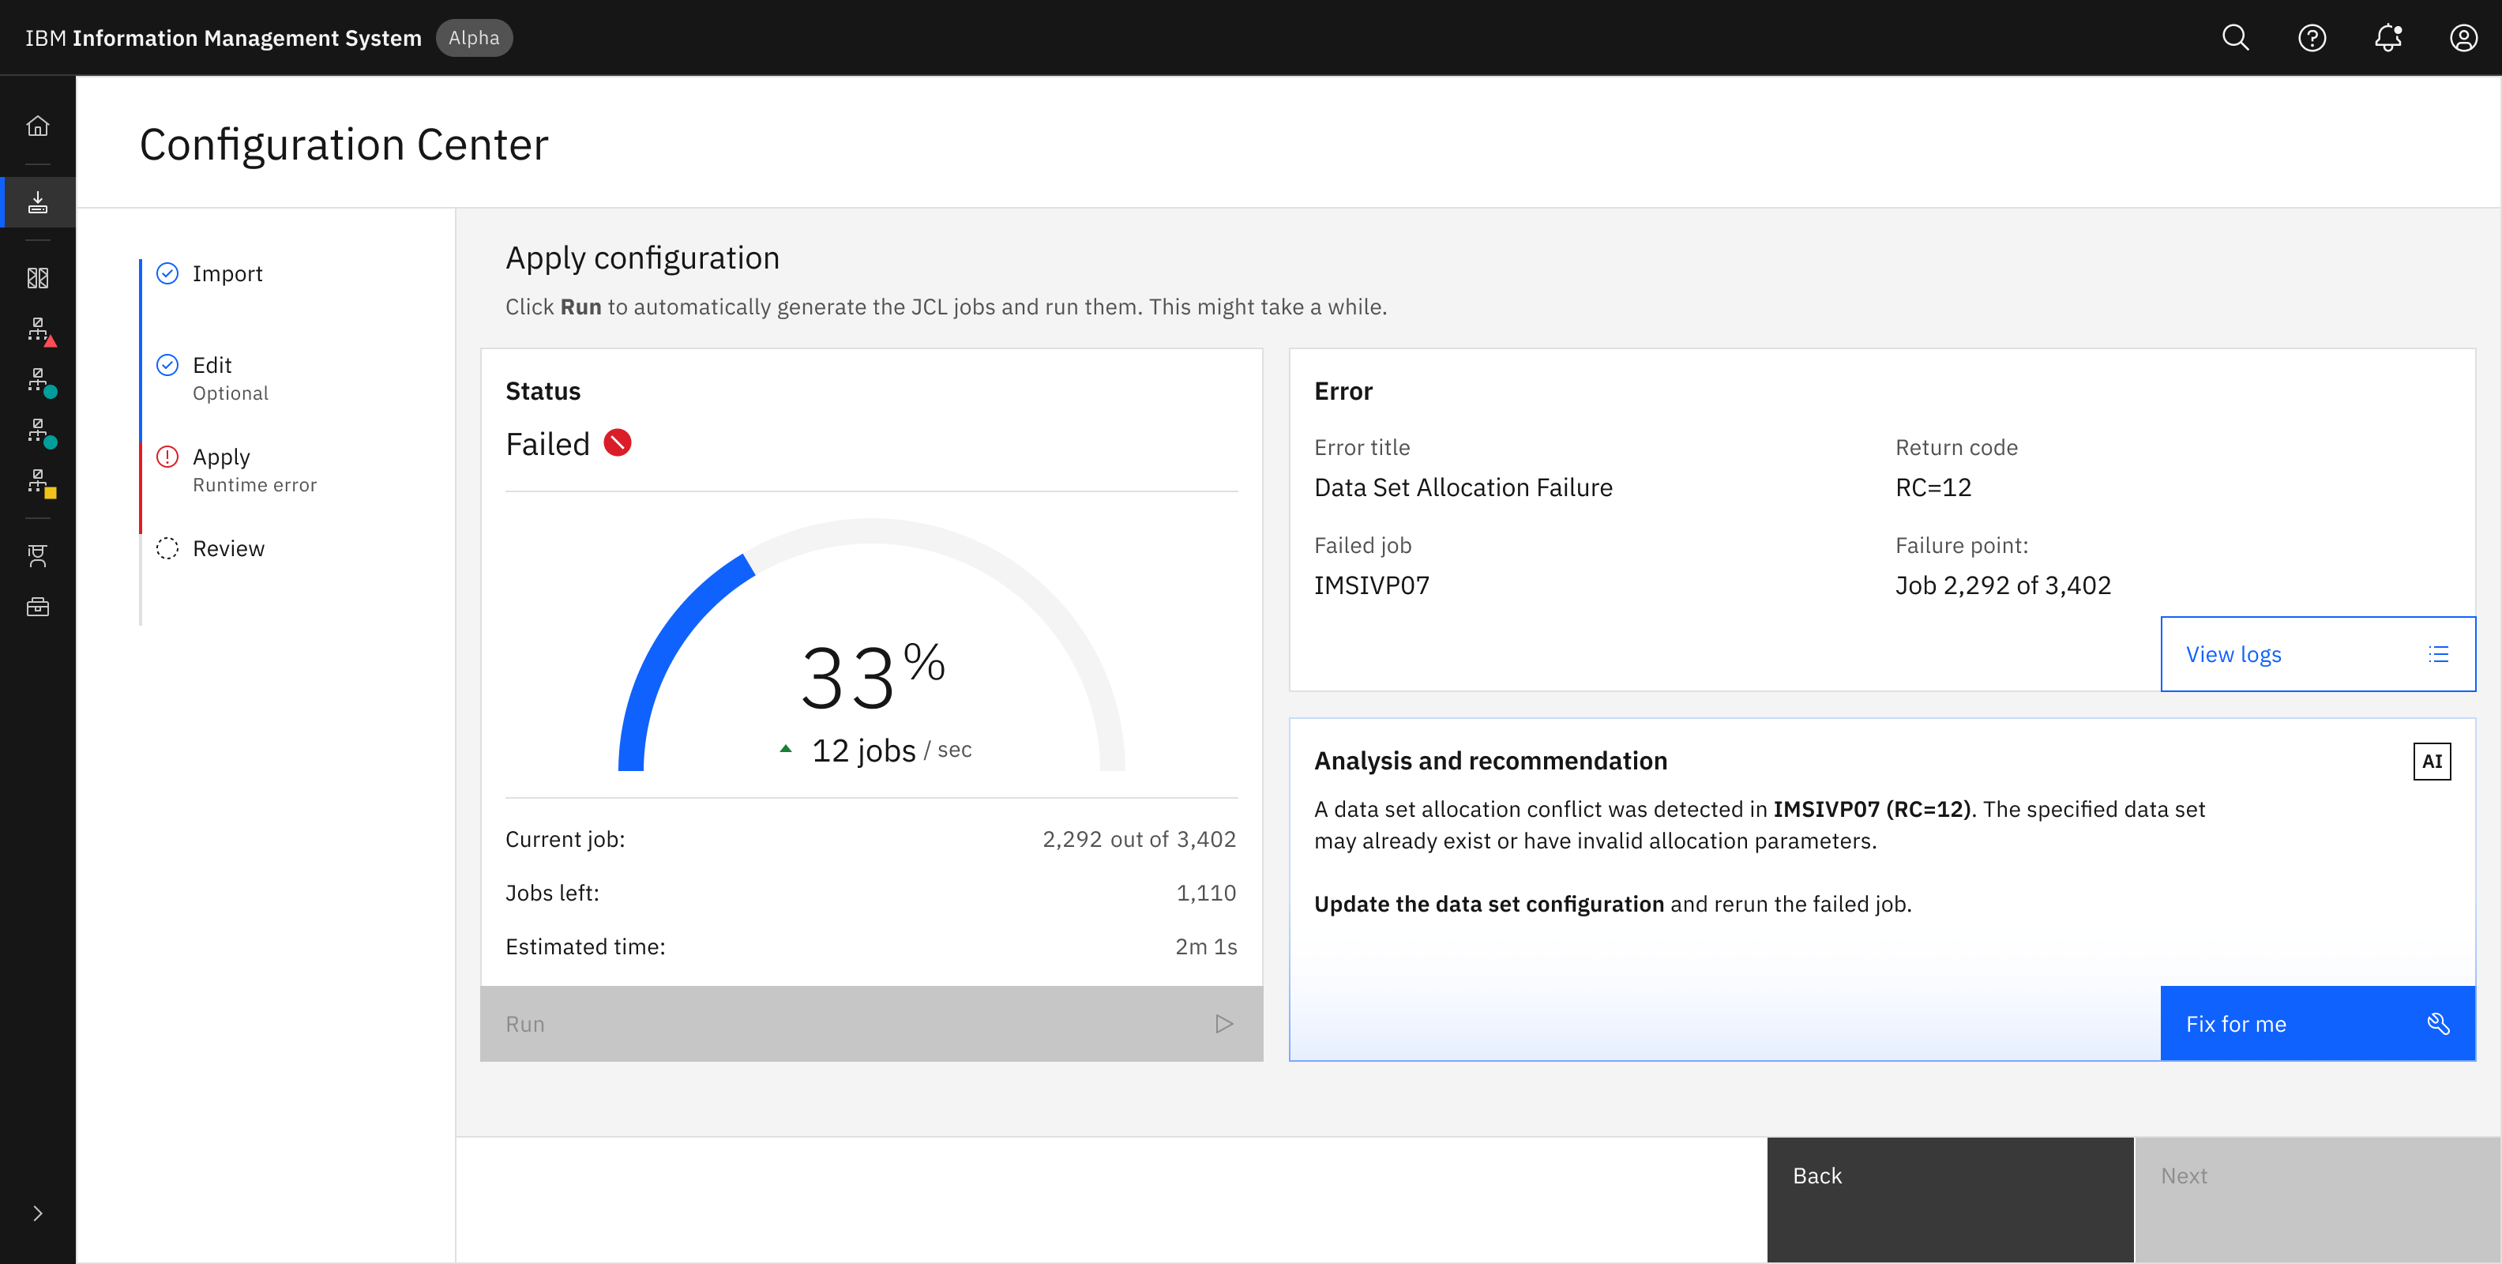This screenshot has width=2502, height=1264.
Task: Click the wrench icon on Fix for me
Action: point(2438,1024)
